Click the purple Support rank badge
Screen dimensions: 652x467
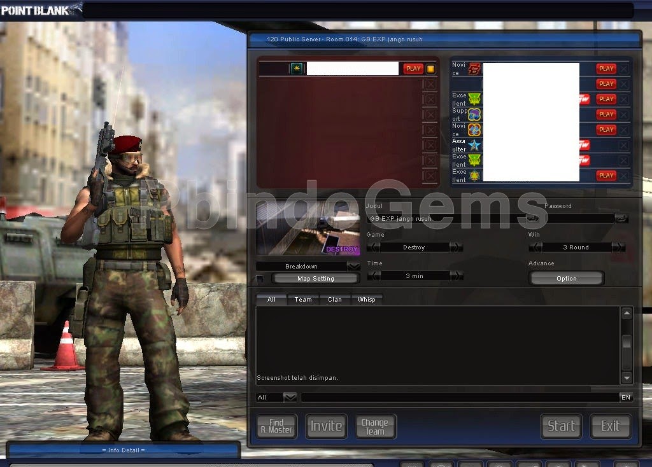474,115
